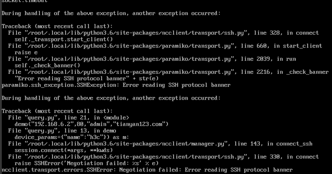Click the self._check_banner() line
The height and width of the screenshot is (174, 332).
pyautogui.click(x=47, y=65)
